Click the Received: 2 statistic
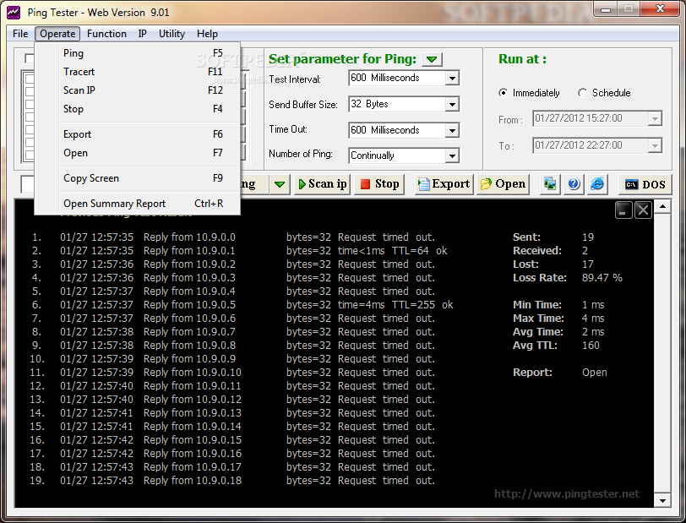Image resolution: width=686 pixels, height=523 pixels. [550, 251]
